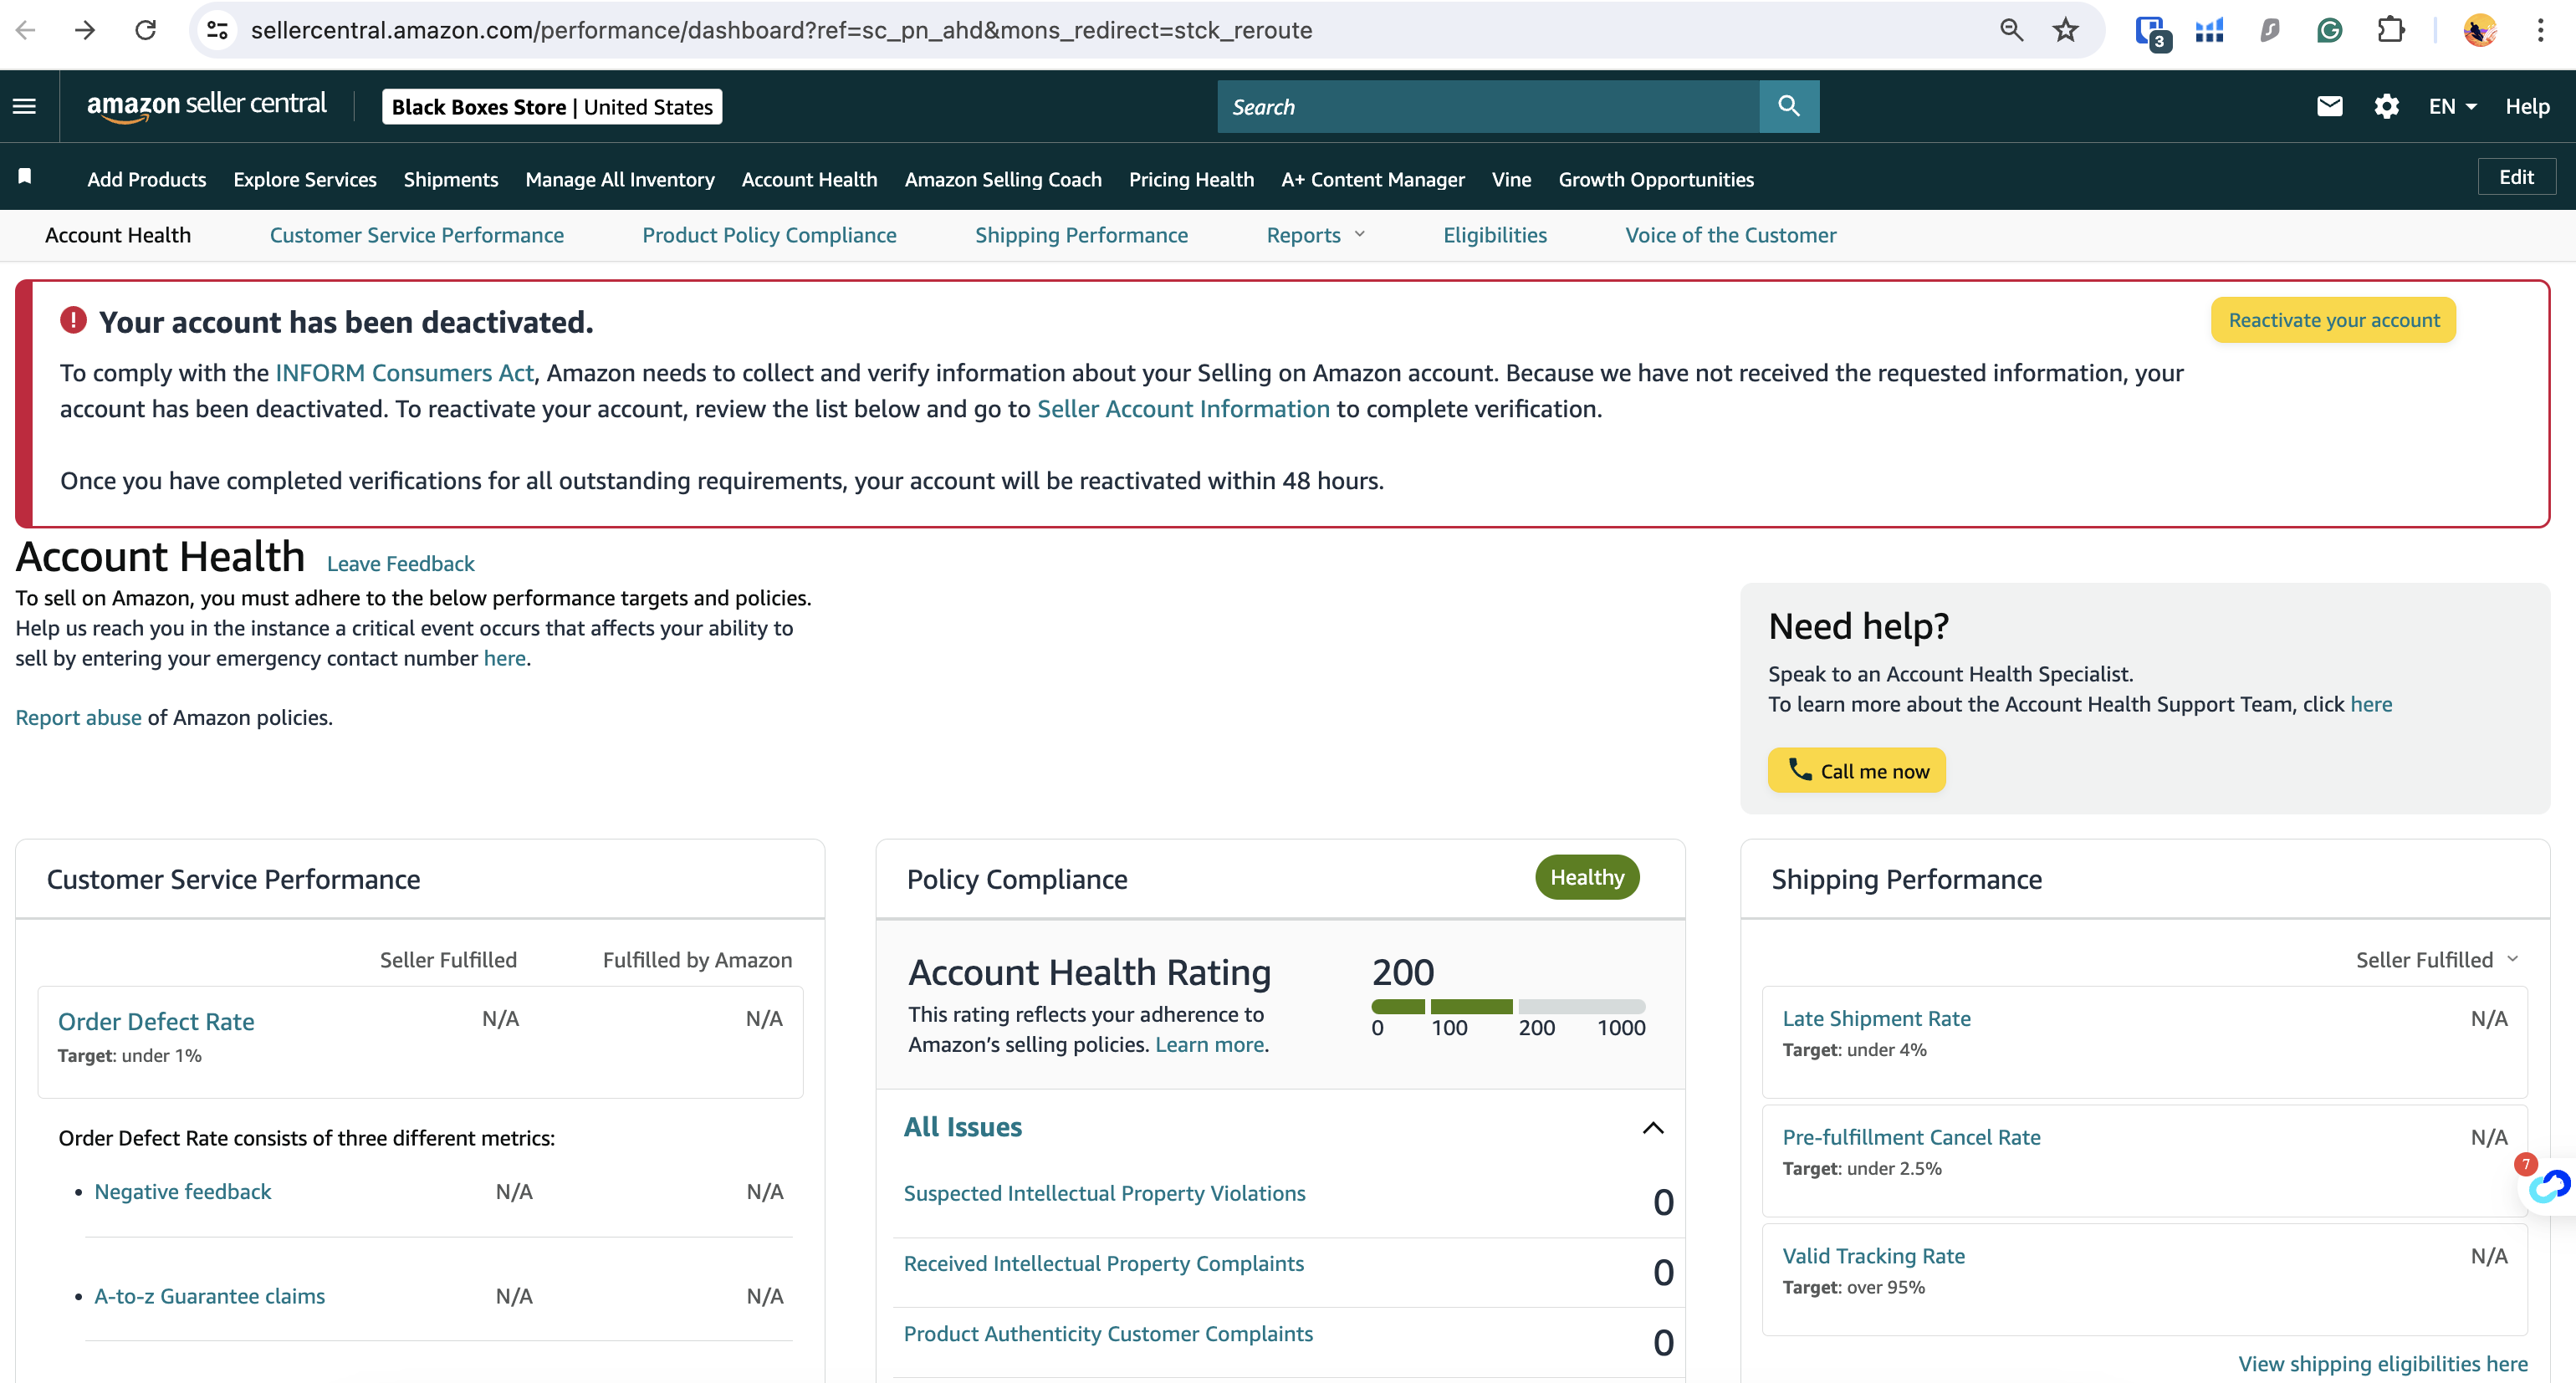The height and width of the screenshot is (1383, 2576).
Task: Open View shipping eligibilities here link
Action: point(2382,1364)
